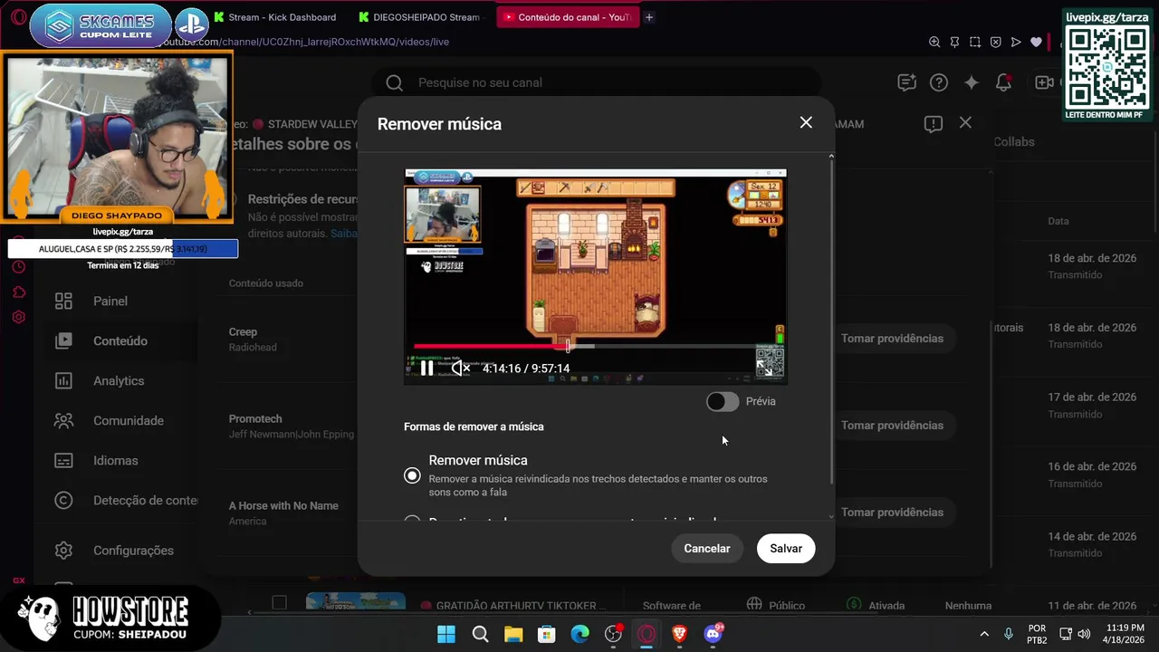Select the Remover música radio option
This screenshot has width=1159, height=652.
(412, 475)
